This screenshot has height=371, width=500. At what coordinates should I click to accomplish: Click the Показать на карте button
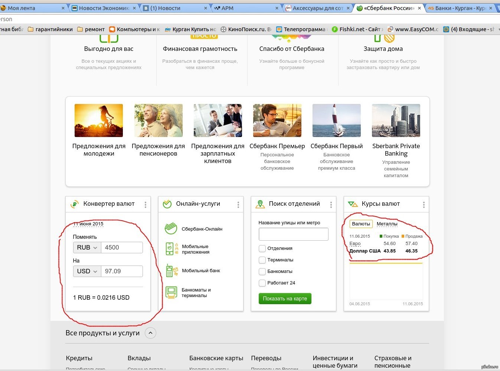pyautogui.click(x=285, y=299)
